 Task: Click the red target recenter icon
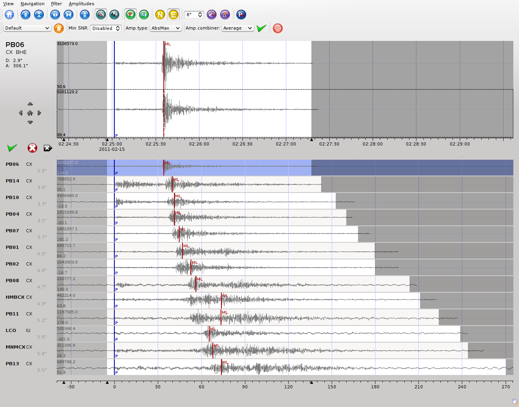tap(278, 28)
